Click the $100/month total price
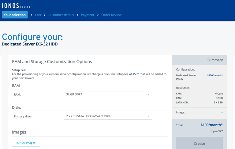The image size is (235, 149). [x=211, y=125]
